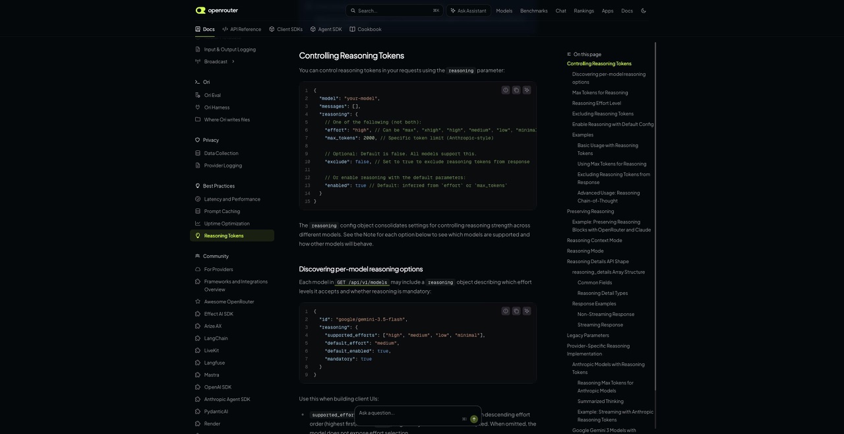Open the Docs tab
This screenshot has width=844, height=434.
(204, 29)
